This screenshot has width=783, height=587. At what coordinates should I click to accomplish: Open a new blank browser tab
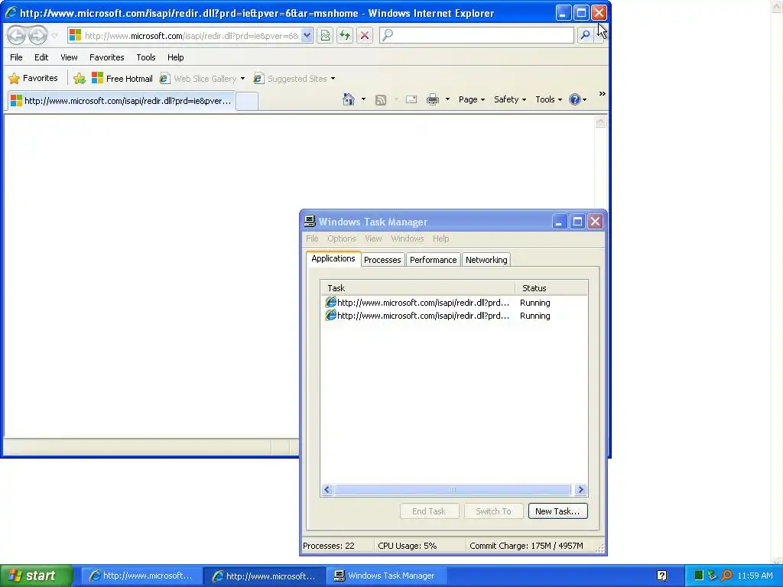pyautogui.click(x=247, y=101)
